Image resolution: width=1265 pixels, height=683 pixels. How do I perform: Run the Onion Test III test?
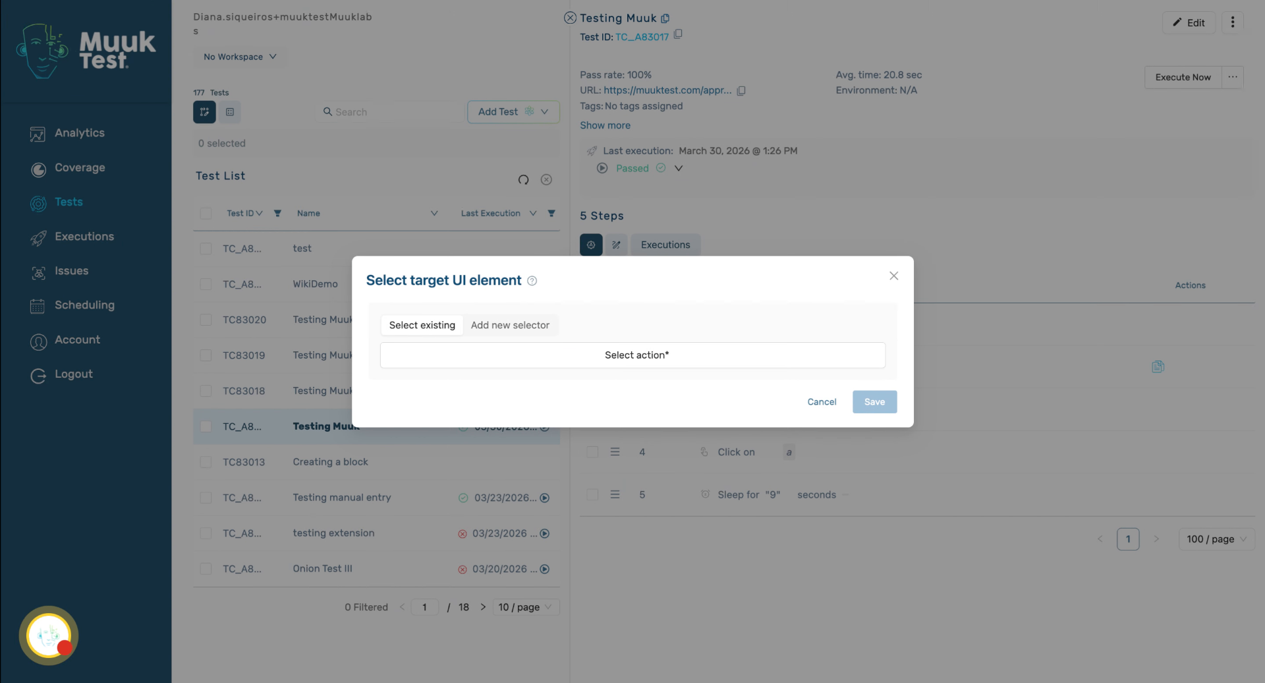click(545, 569)
